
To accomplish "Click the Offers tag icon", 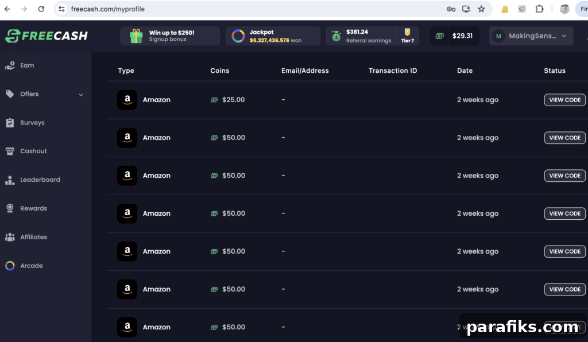I will pyautogui.click(x=10, y=94).
